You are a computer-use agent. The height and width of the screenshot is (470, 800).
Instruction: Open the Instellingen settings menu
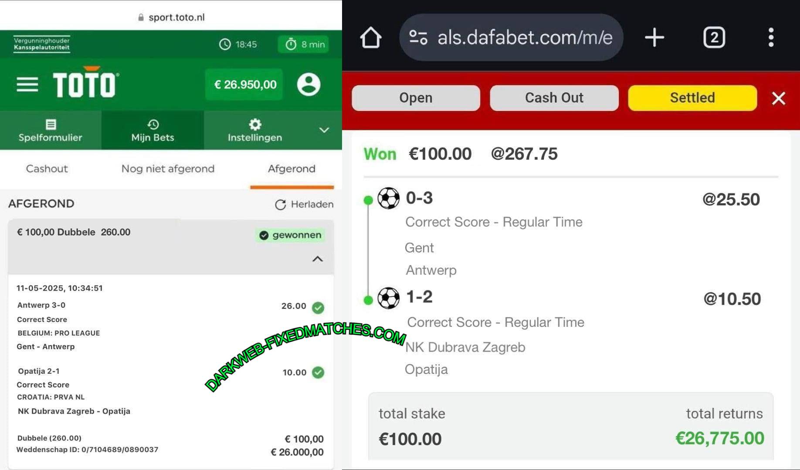[x=255, y=130]
